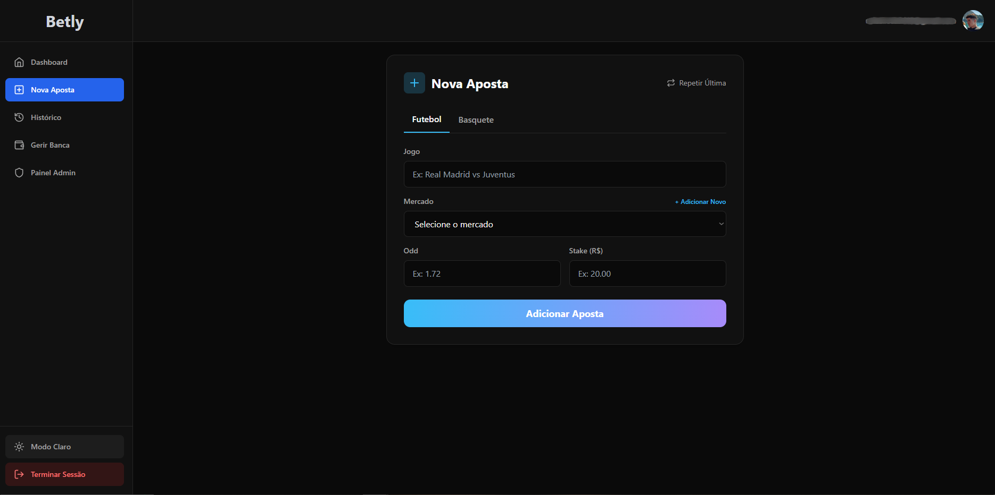
Task: Click the Gerir Banca wallet icon
Action: tap(19, 145)
